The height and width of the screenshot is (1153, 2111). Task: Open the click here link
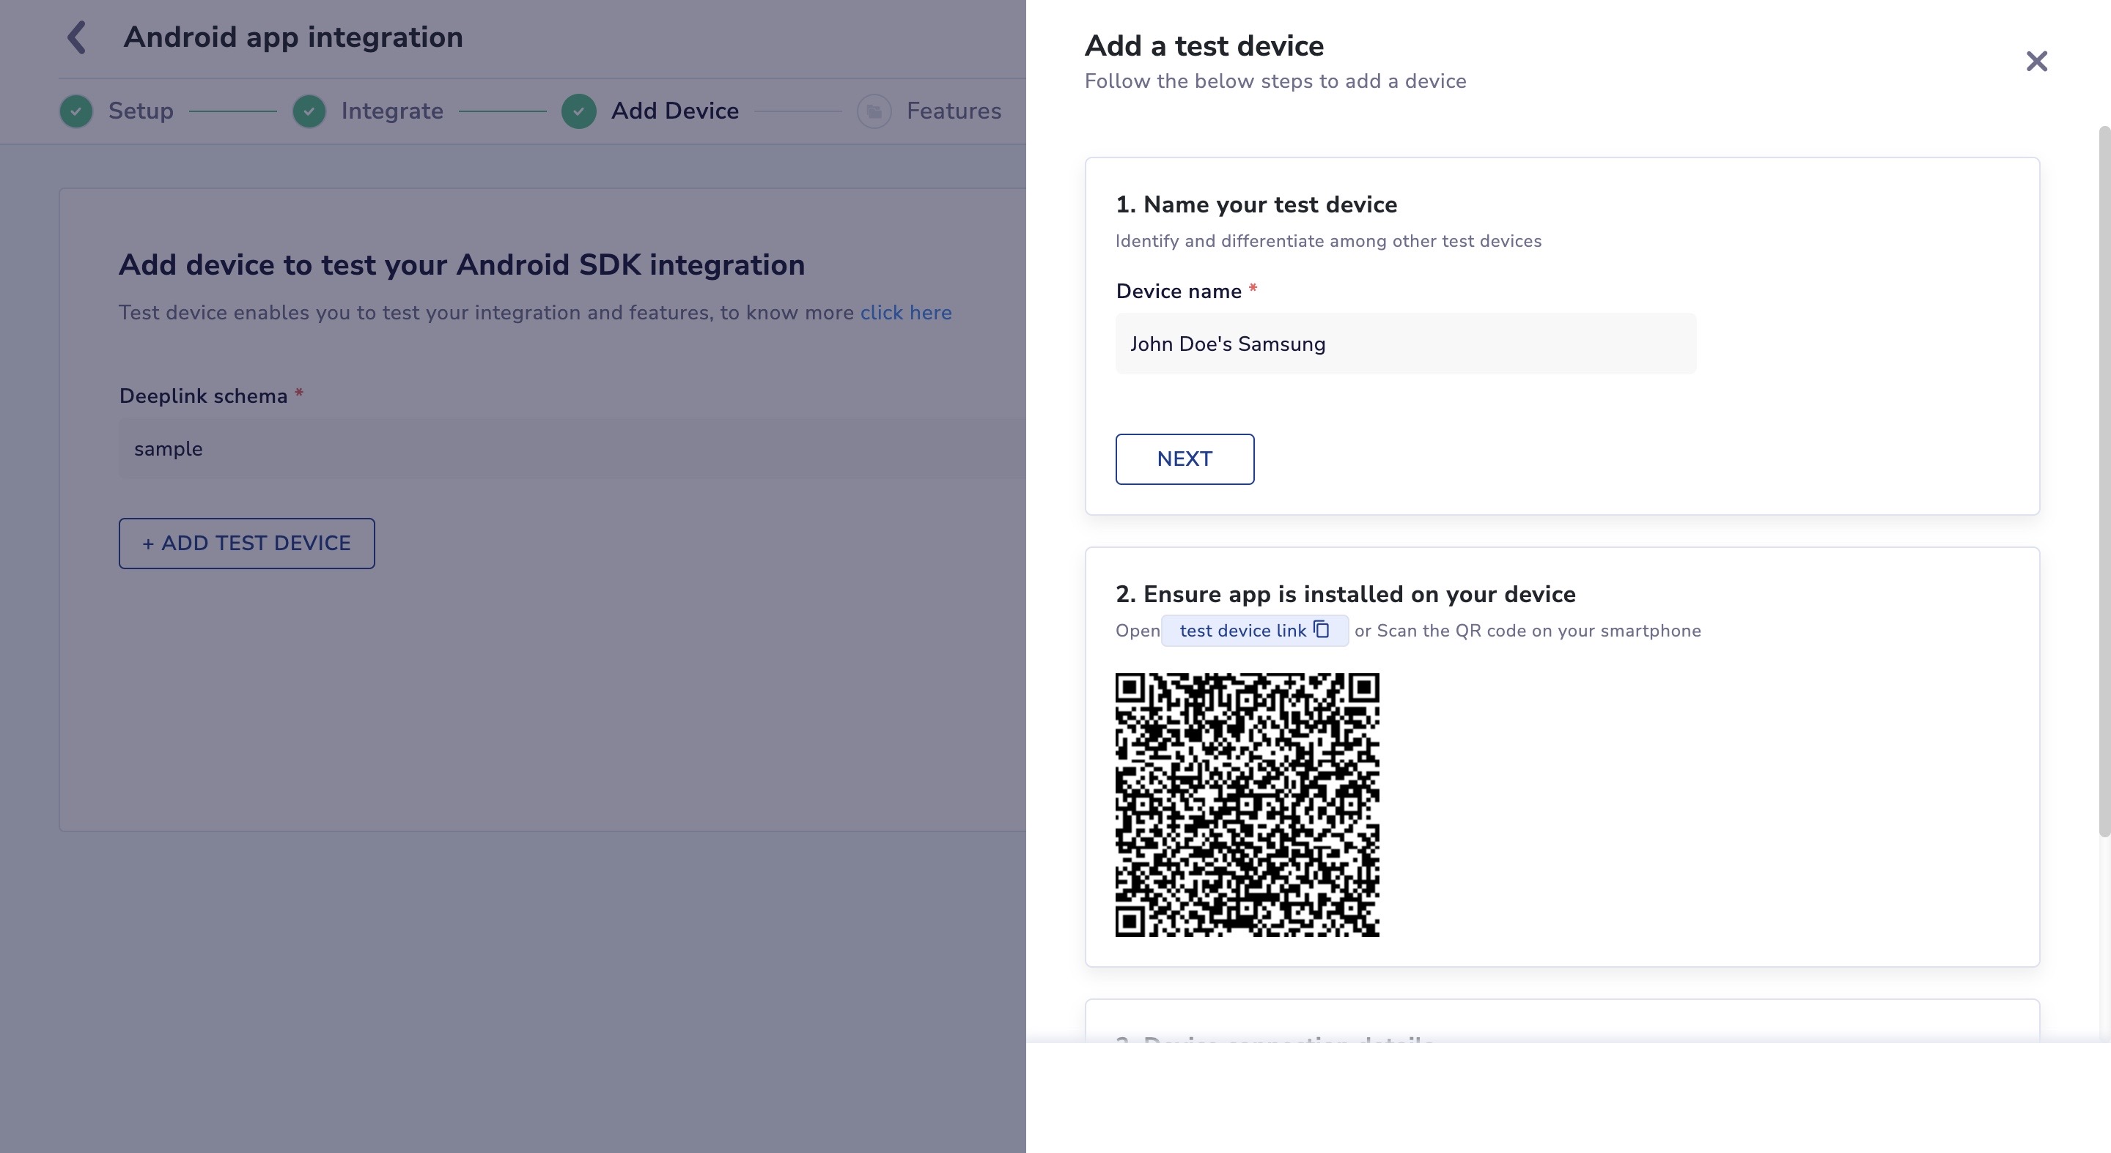[x=905, y=313]
